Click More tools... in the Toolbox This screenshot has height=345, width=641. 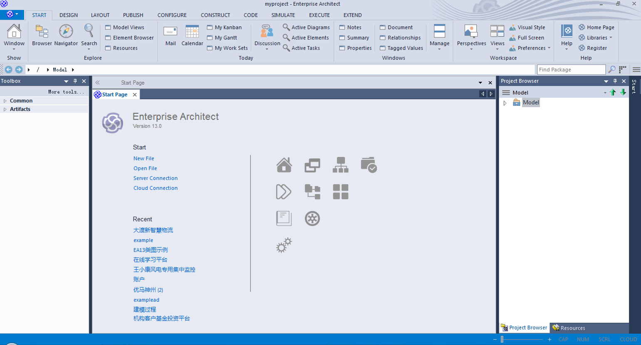[x=66, y=92]
